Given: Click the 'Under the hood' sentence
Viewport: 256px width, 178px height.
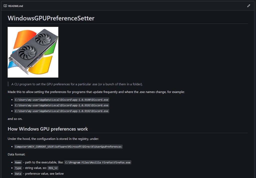Looking at the screenshot, I should 53,139.
